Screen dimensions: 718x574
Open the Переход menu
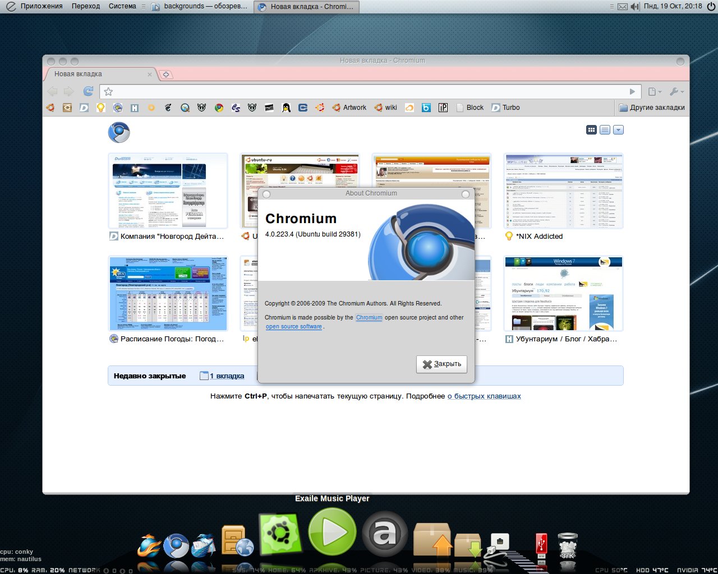(86, 6)
